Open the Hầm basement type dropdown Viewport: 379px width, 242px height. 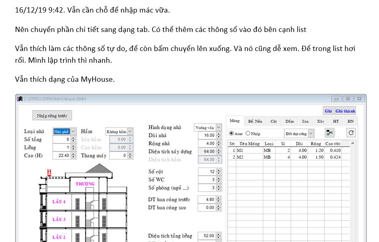[129, 132]
